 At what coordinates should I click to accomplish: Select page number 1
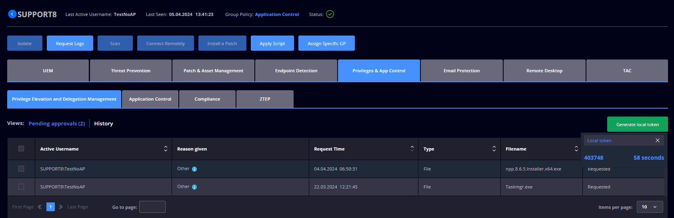tap(50, 207)
